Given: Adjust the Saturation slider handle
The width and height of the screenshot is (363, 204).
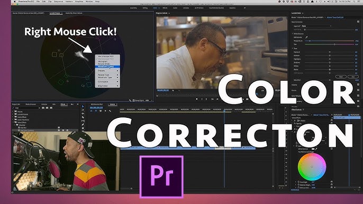Looking at the screenshot, I should click(330, 80).
